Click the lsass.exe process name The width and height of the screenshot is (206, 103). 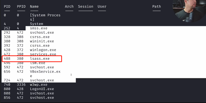40,59
